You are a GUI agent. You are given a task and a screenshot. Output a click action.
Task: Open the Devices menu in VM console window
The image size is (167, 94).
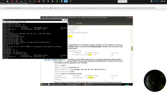pos(20,22)
